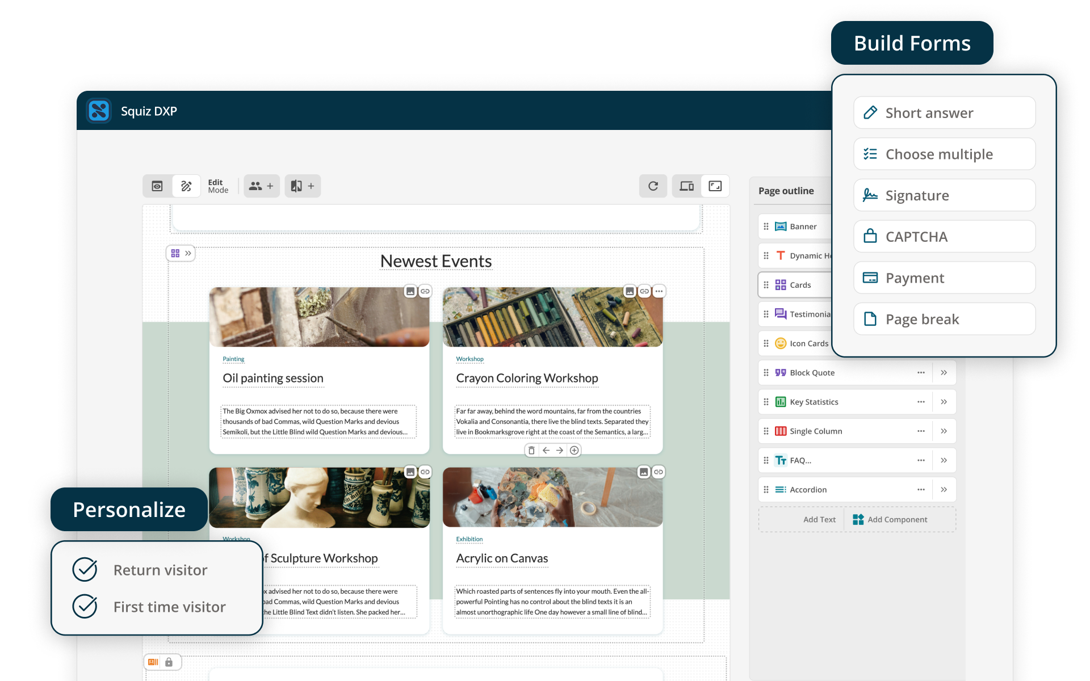Select the Acrylic on Canvas card image
This screenshot has width=1090, height=681.
pos(552,498)
